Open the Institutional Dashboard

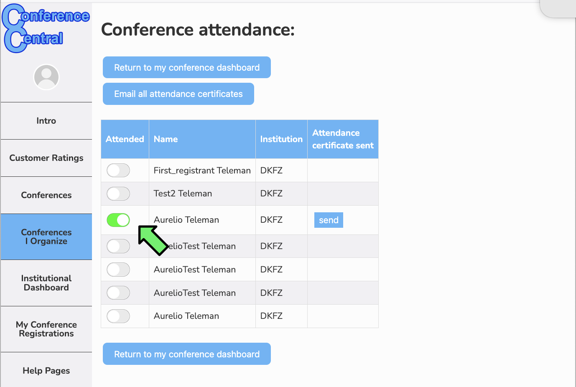[x=46, y=283]
